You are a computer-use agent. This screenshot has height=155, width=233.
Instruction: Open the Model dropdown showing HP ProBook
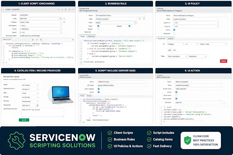coord(30,85)
